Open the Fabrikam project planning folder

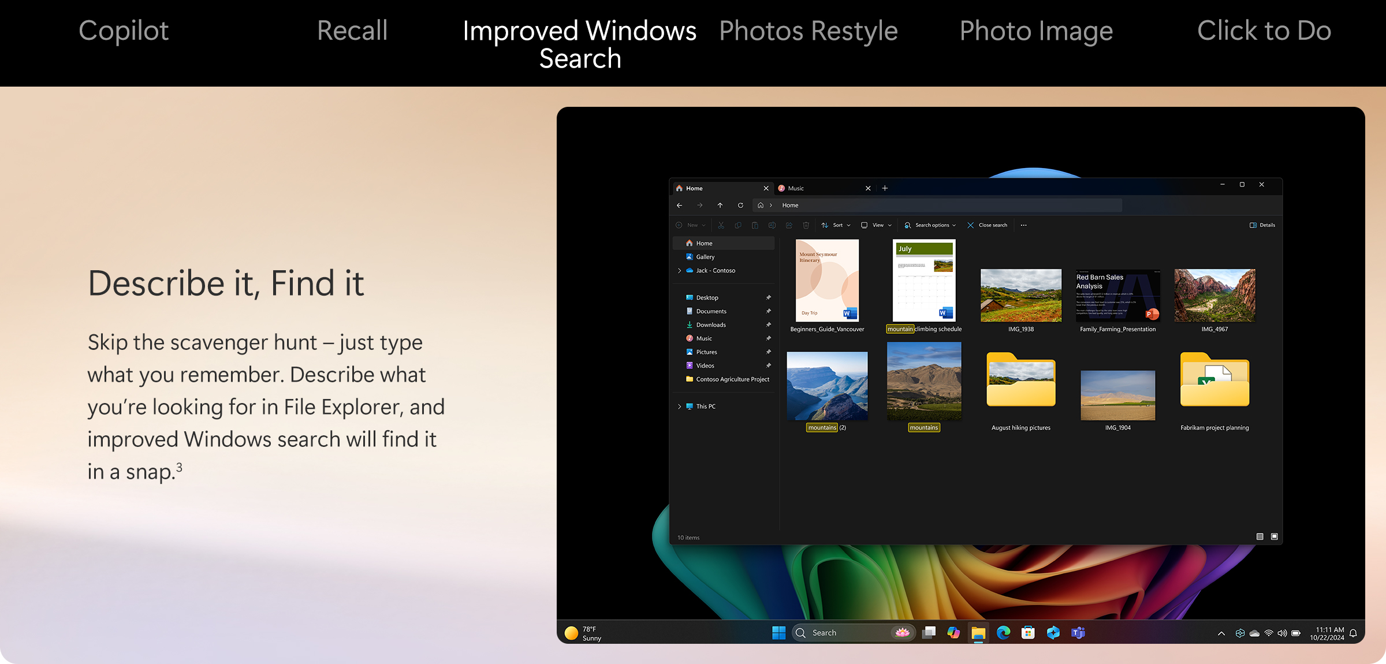click(x=1214, y=391)
